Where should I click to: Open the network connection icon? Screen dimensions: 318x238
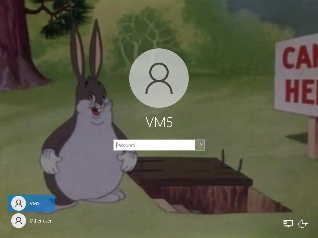click(288, 224)
